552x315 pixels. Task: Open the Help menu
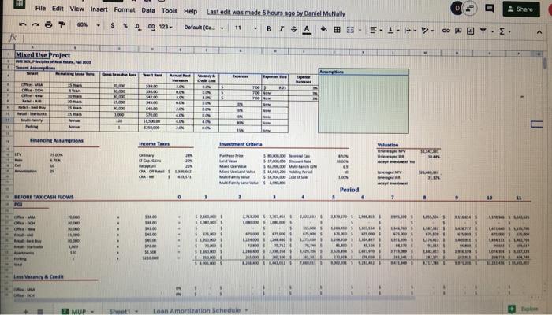191,11
